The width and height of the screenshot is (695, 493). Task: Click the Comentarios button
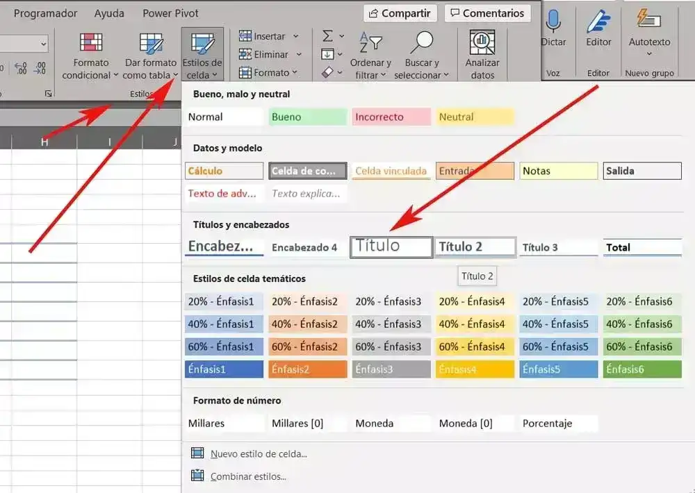486,13
